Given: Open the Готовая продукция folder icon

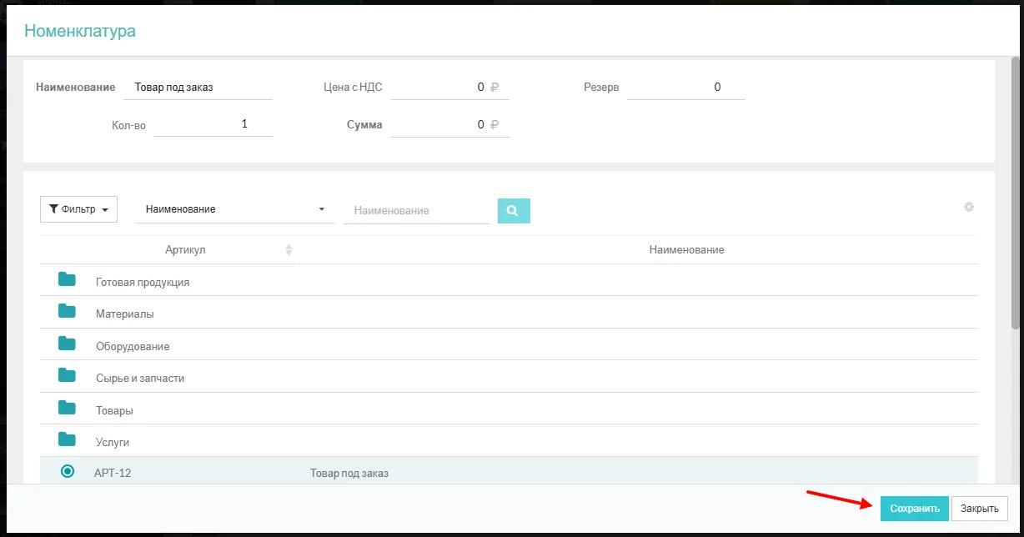Looking at the screenshot, I should click(67, 280).
